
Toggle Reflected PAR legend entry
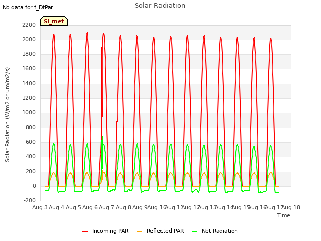(x=160, y=231)
